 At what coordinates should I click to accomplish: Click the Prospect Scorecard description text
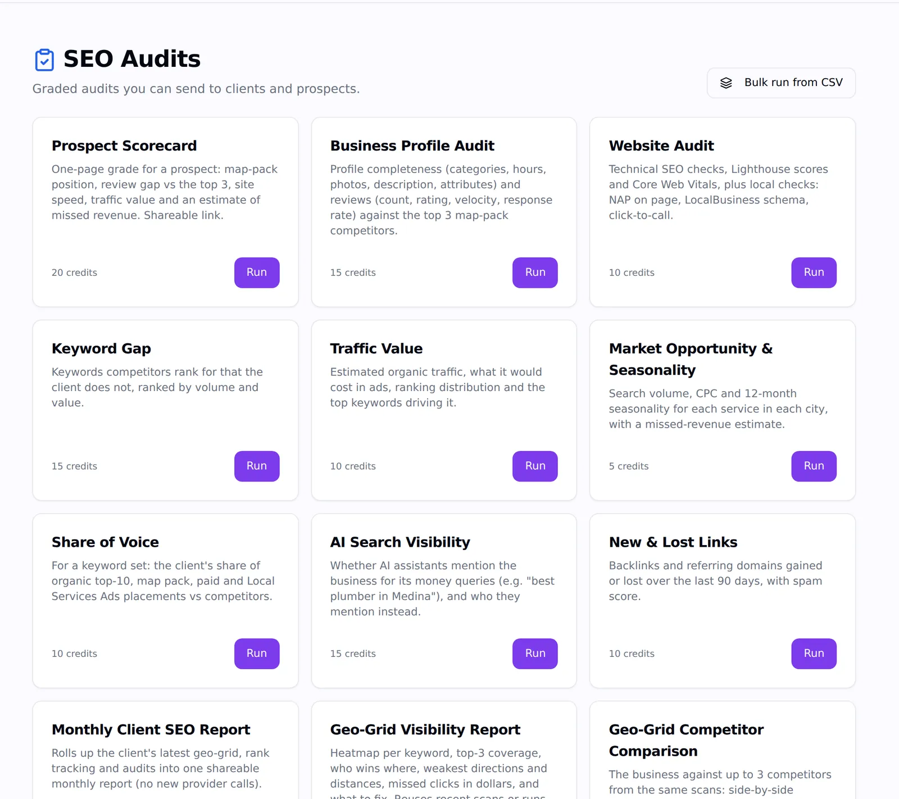point(165,192)
